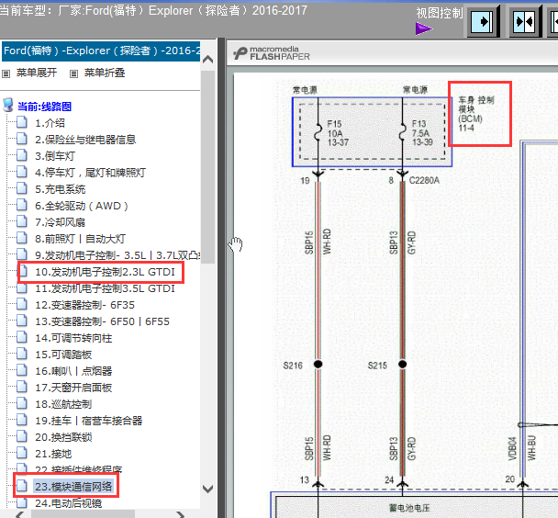This screenshot has height=518, width=558.
Task: Click page icon for 16.喇叭 | 点烟器
Action: pyautogui.click(x=22, y=370)
